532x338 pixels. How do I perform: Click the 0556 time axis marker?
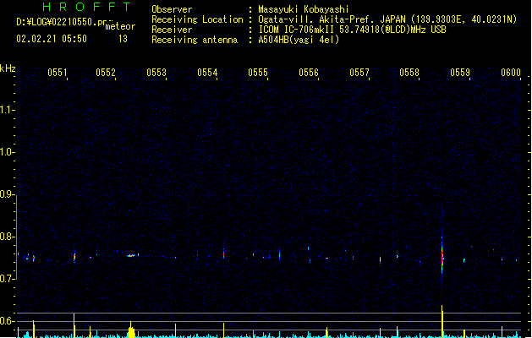309,72
